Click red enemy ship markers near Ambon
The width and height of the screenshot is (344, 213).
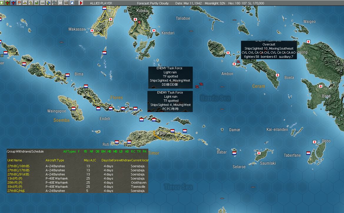[238, 62]
